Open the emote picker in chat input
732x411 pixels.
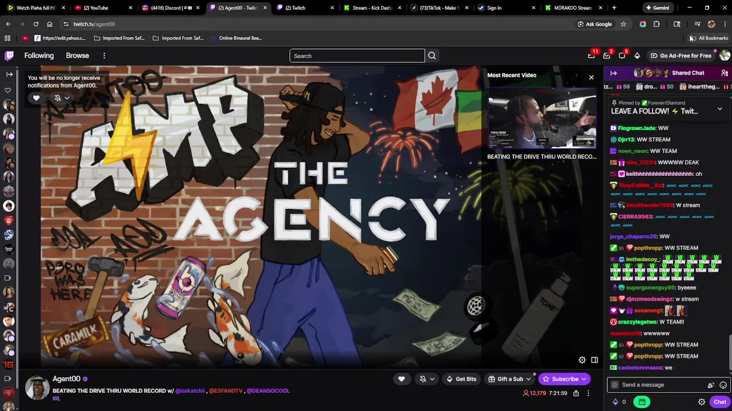tap(723, 385)
